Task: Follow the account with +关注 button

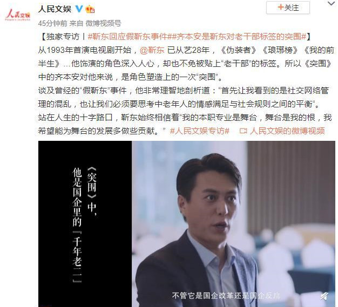Action: point(288,8)
